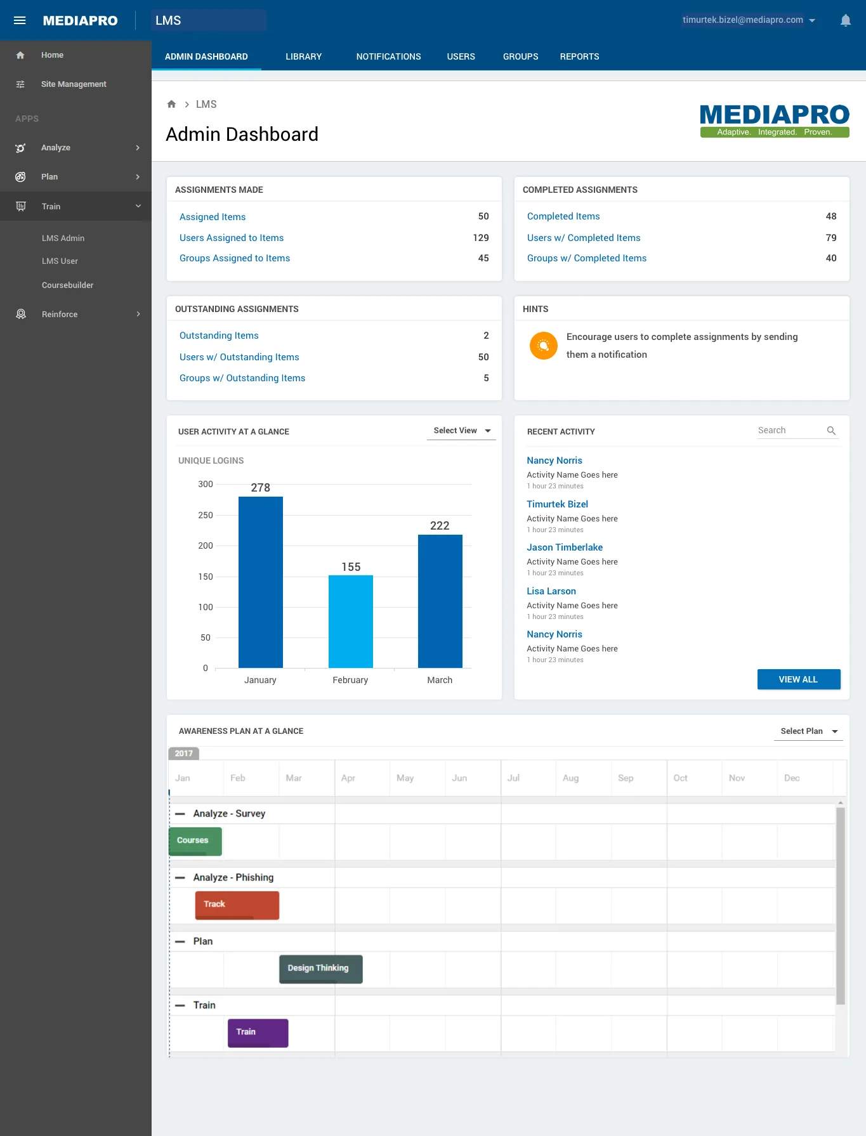The height and width of the screenshot is (1136, 866).
Task: Switch to the Admin Dashboard tab
Action: (x=206, y=56)
